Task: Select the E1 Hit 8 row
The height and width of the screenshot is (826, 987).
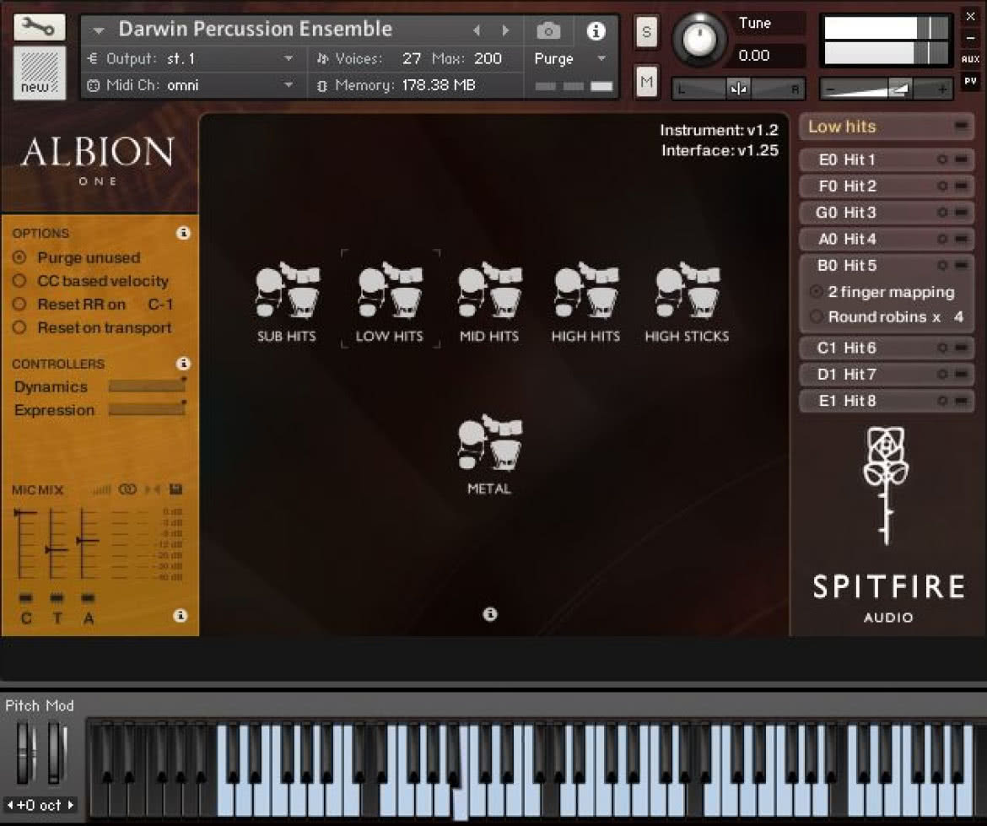Action: [x=887, y=401]
